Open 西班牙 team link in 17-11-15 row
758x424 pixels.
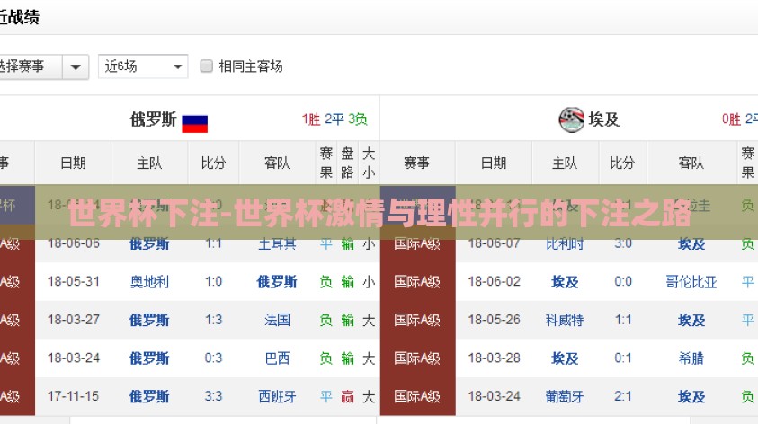[x=277, y=396]
